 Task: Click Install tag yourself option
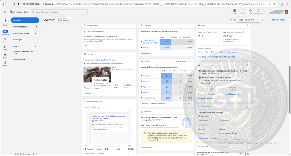232,91
